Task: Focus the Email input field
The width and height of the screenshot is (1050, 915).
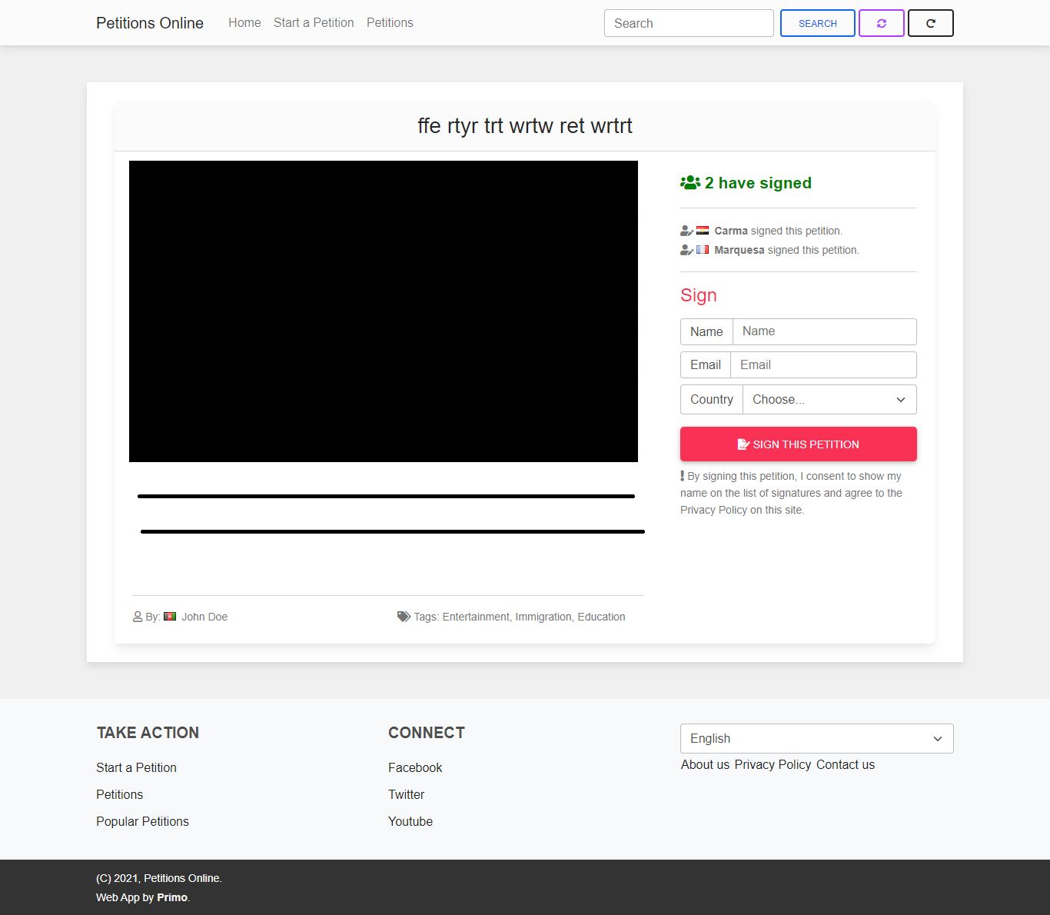Action: (x=823, y=364)
